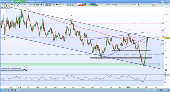
Task: Click the current price tag 1,11696
Action: coord(167,38)
